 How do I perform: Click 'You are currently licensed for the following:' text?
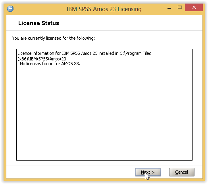[x=54, y=38]
